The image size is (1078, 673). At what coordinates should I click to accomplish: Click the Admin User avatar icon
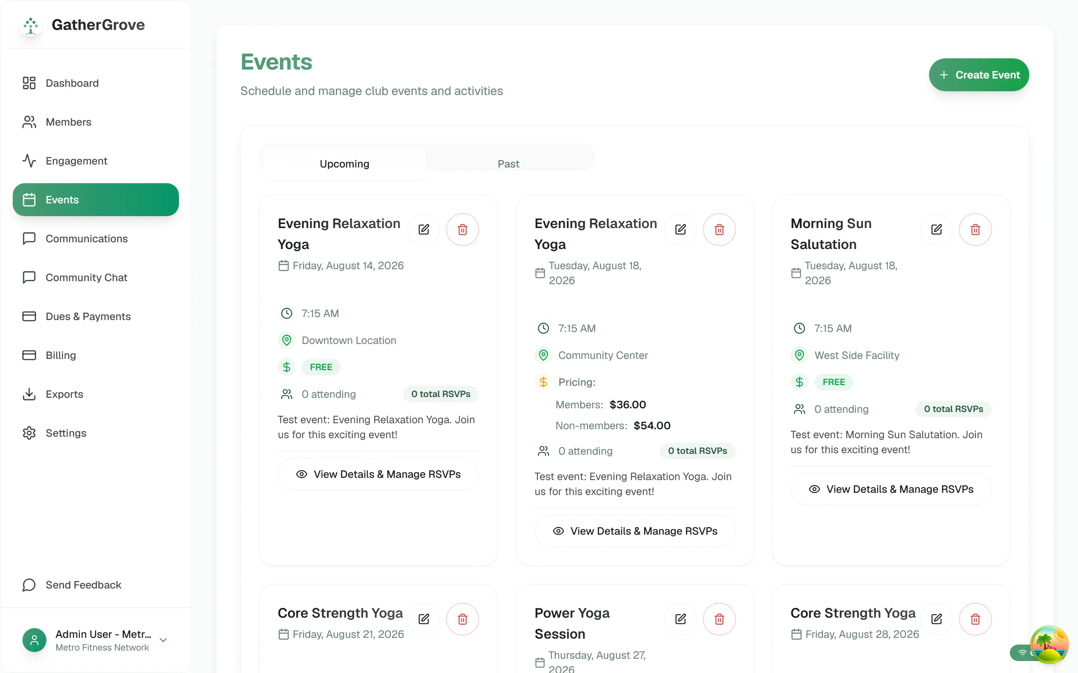(x=34, y=640)
